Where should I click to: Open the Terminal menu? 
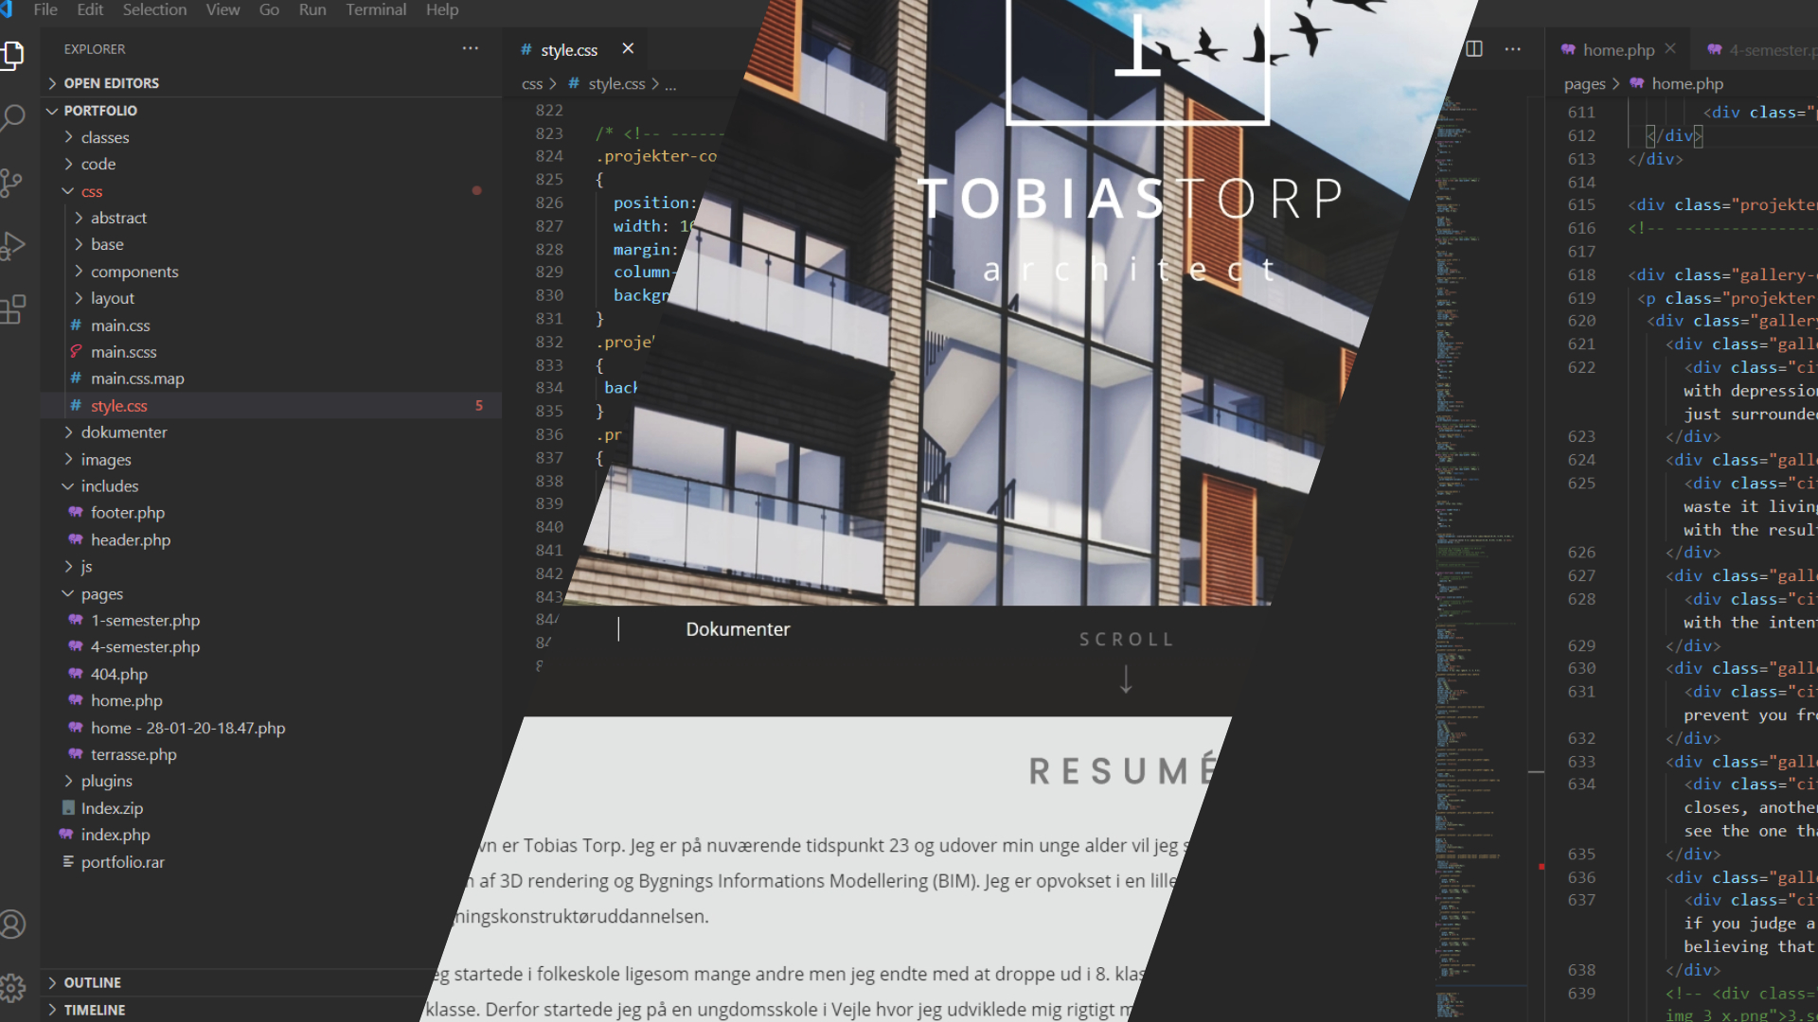(375, 9)
